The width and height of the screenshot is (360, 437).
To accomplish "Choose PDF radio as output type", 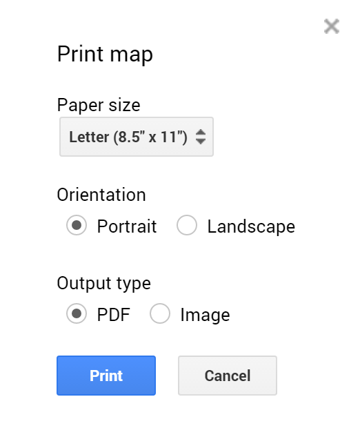I will pyautogui.click(x=77, y=313).
